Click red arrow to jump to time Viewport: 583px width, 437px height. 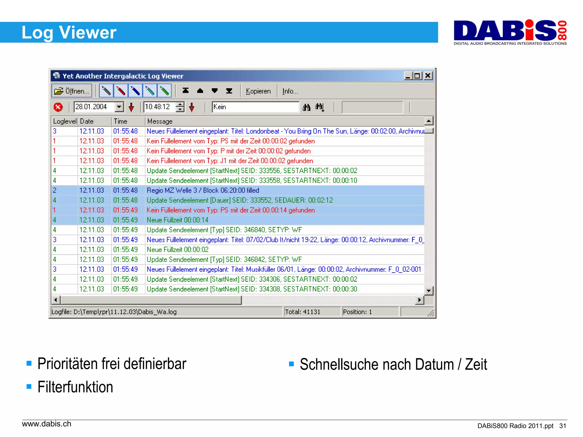click(192, 107)
